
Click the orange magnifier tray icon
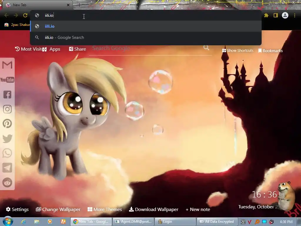[x=257, y=222]
